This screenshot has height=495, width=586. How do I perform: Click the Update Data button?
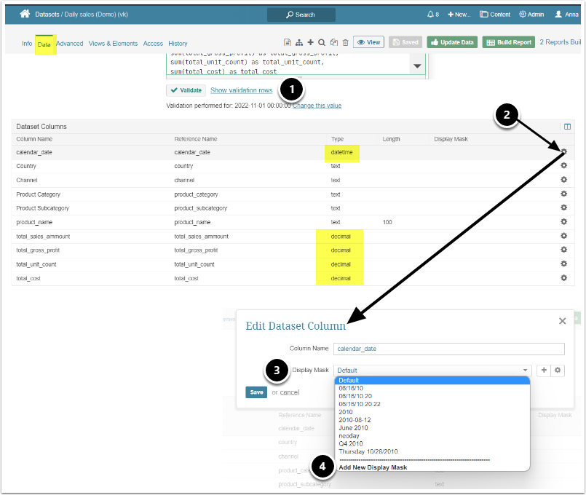click(x=451, y=42)
